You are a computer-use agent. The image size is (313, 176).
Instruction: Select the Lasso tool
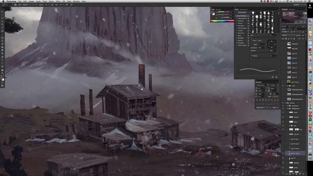[2, 18]
